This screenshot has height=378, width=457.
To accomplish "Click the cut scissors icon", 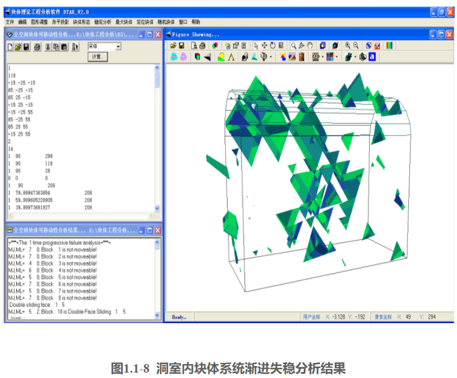I will coord(48,46).
